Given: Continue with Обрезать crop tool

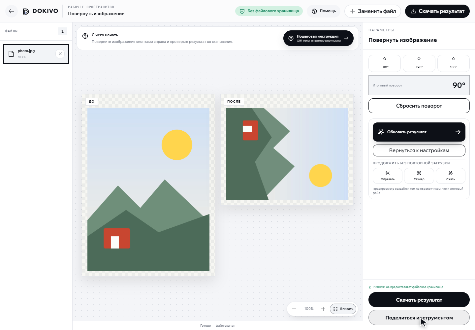Looking at the screenshot, I should click(388, 176).
